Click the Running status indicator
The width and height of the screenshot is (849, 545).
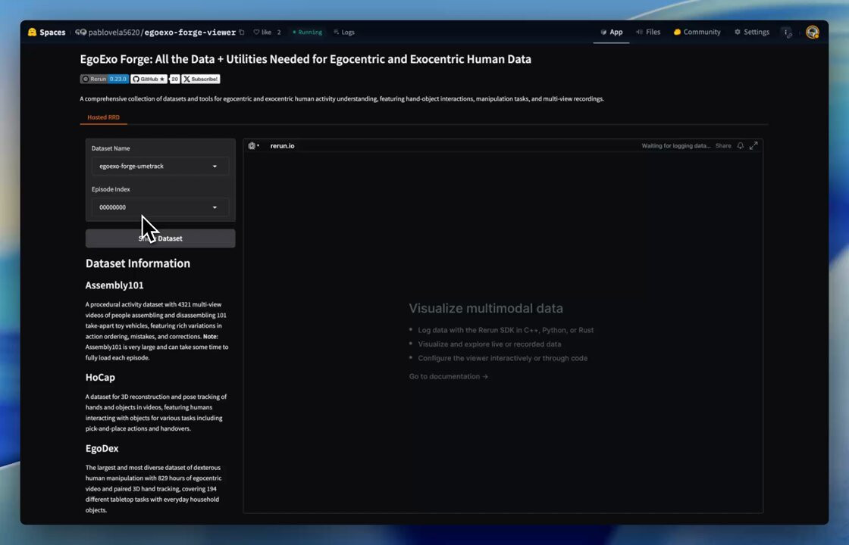point(307,33)
